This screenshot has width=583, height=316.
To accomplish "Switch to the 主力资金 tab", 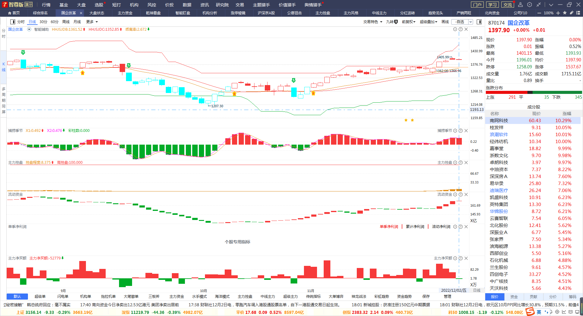I will [x=125, y=13].
